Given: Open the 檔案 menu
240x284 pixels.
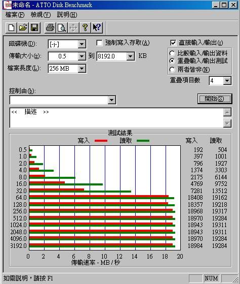Looking at the screenshot, I should click(x=15, y=15).
